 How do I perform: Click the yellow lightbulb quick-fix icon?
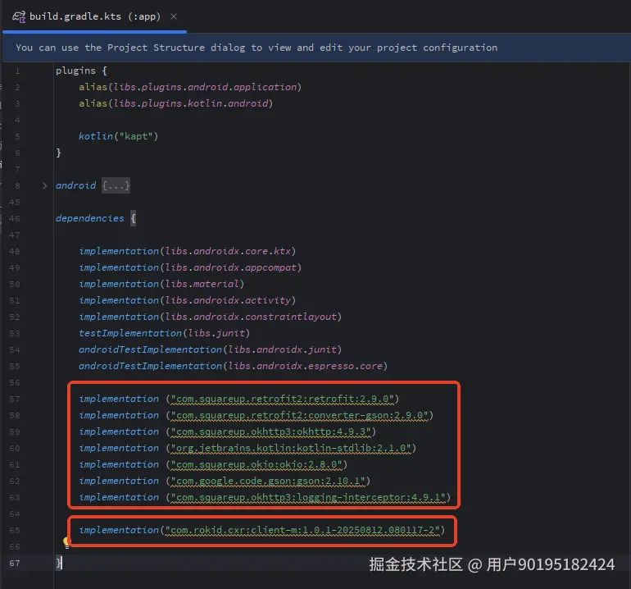[x=66, y=542]
